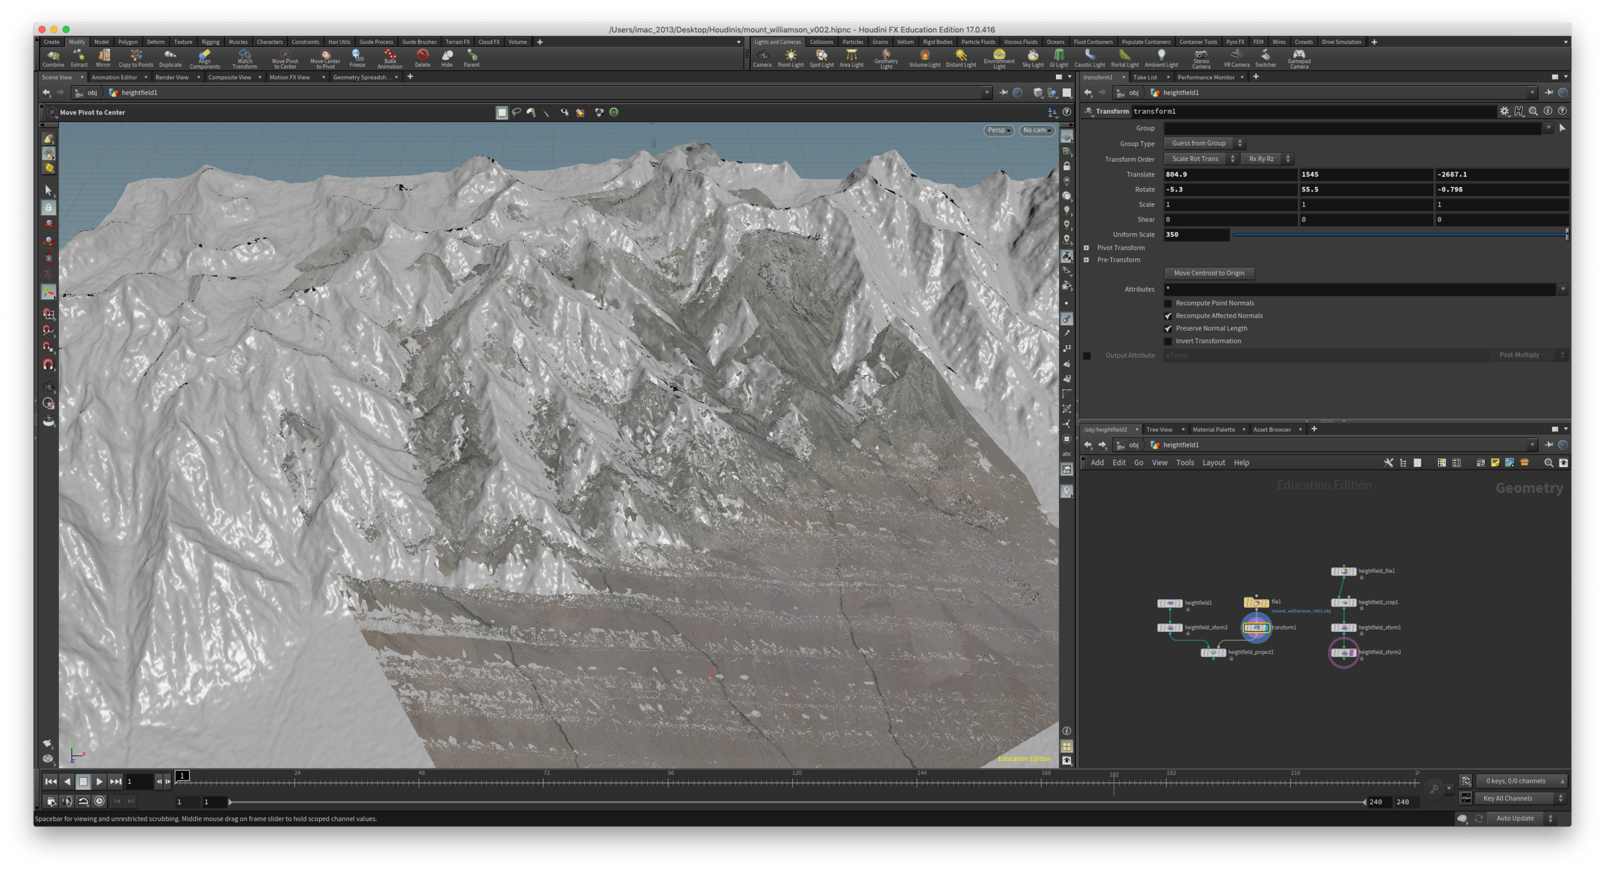Open the Key All Channels dropdown
Screen dimensions: 1605x871
pos(1521,798)
